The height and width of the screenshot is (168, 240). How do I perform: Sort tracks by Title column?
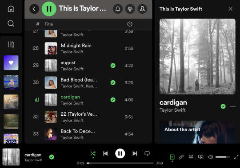(49, 24)
